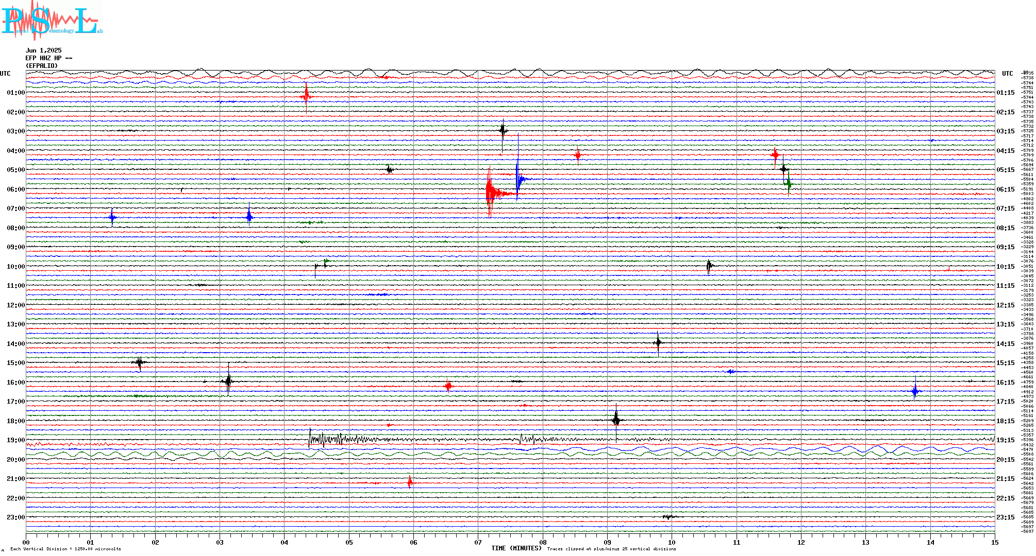Click the 18:00 hour label on left axis

pos(16,421)
